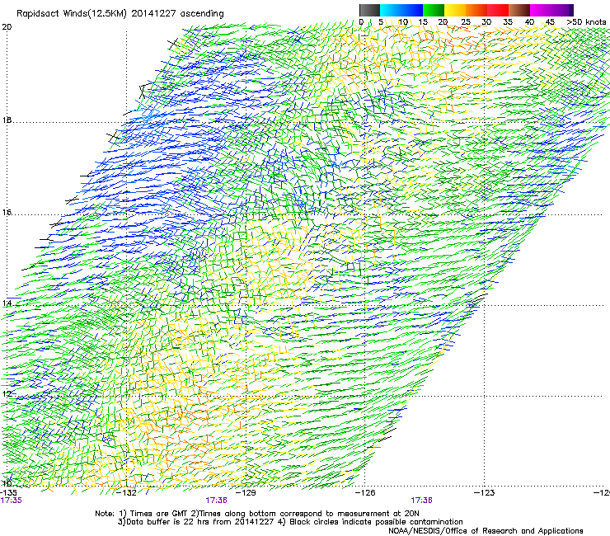Click the '45' legend scale label
This screenshot has width=610, height=536.
[550, 22]
